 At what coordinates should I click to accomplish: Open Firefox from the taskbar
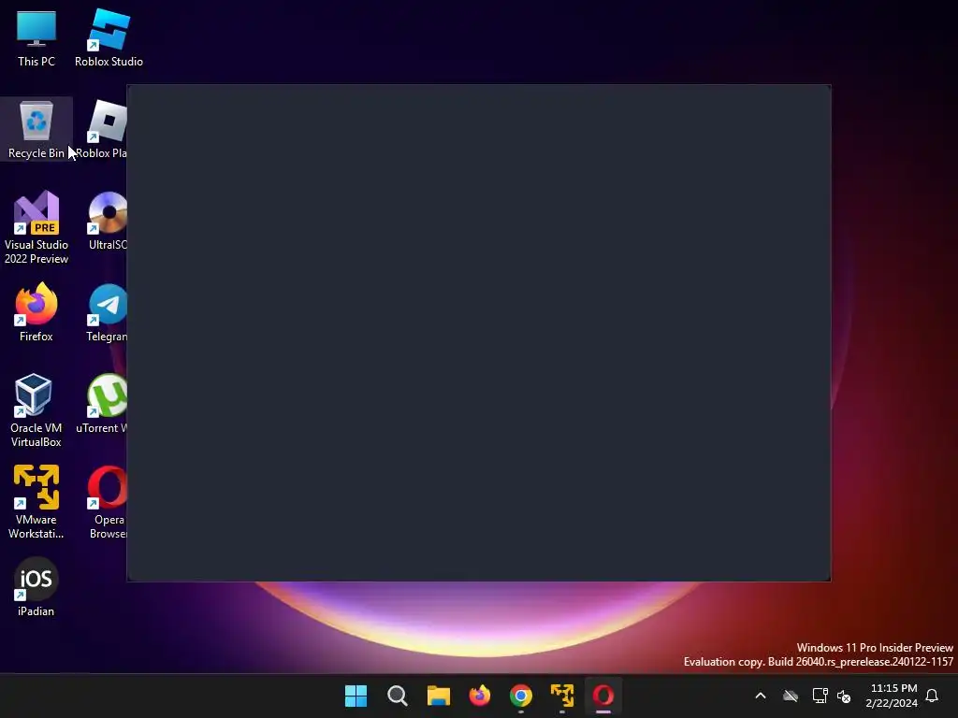tap(480, 696)
